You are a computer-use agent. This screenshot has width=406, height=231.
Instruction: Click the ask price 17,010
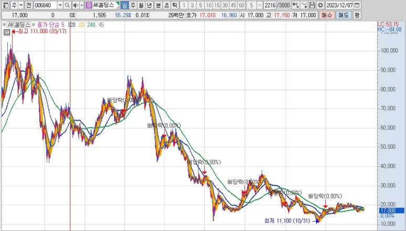207,15
